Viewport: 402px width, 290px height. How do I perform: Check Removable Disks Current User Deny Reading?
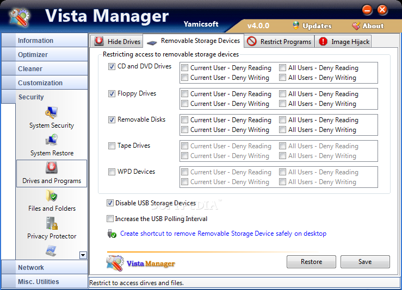coord(184,120)
